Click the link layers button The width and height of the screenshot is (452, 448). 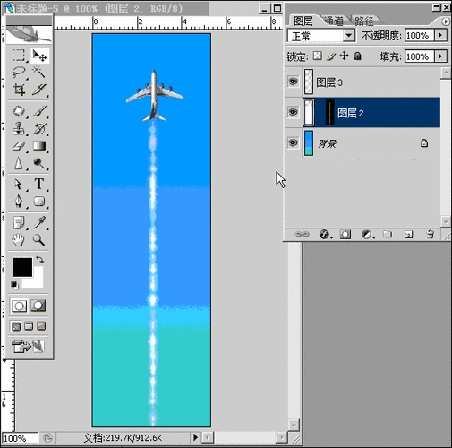pyautogui.click(x=302, y=235)
